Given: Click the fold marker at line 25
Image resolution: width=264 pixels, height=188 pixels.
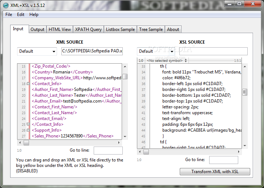Looking at the screenshot, I should click(x=28, y=124).
